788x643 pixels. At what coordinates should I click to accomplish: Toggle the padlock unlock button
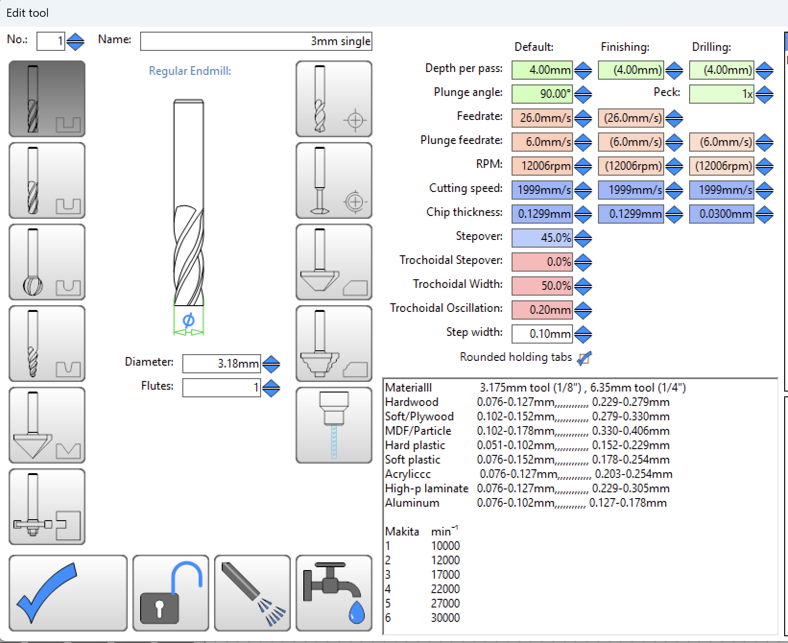pos(170,593)
